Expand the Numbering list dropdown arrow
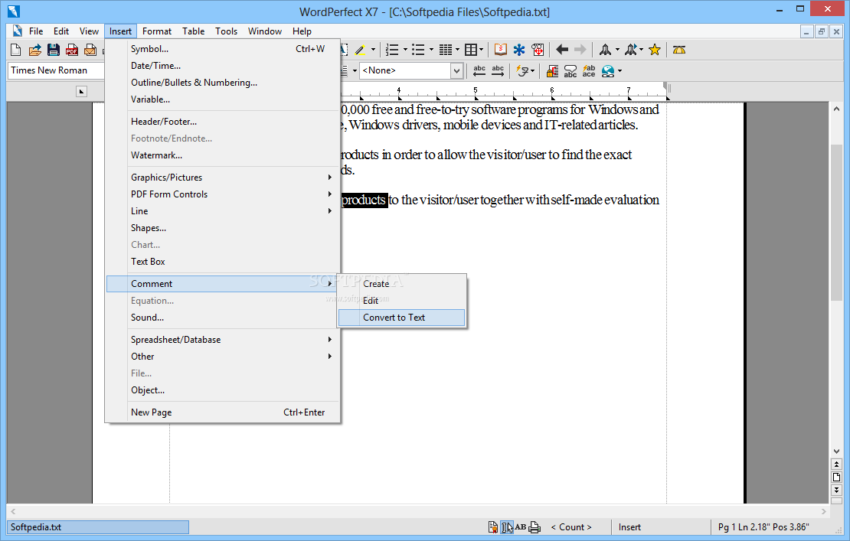 coord(405,50)
